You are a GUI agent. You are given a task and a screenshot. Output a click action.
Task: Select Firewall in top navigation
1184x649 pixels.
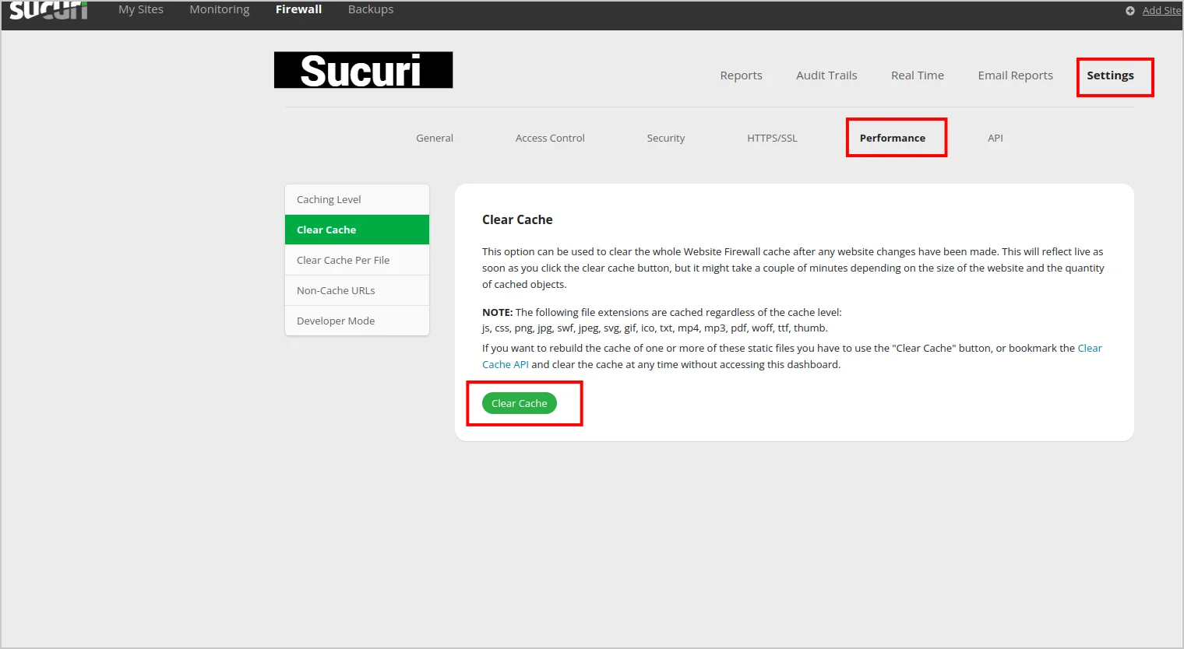click(x=298, y=9)
